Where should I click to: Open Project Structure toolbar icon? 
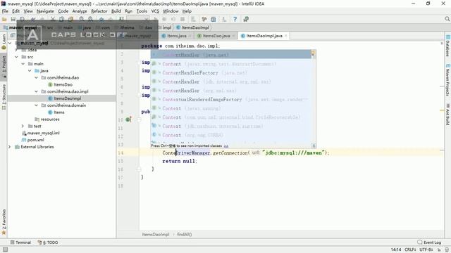click(213, 19)
